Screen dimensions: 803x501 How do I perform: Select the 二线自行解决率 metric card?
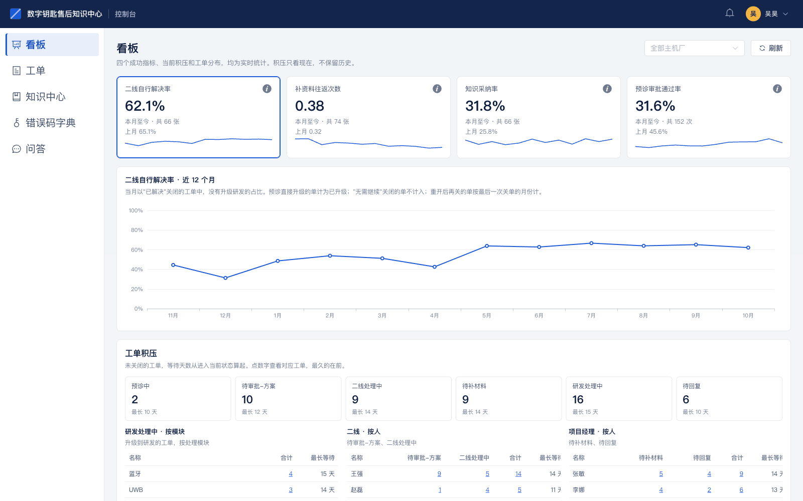[198, 117]
